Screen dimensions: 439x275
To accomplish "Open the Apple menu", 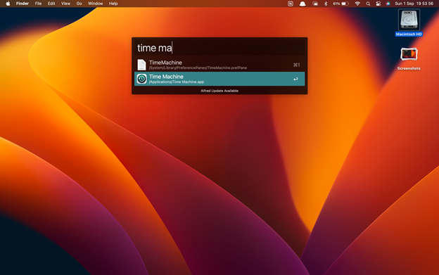I will (x=8, y=4).
